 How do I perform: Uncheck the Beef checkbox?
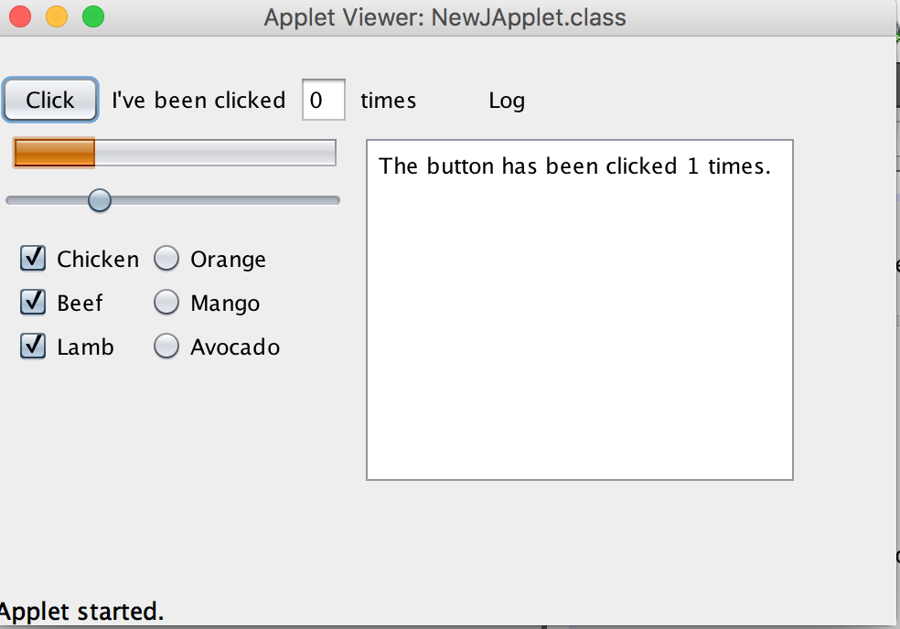(32, 303)
